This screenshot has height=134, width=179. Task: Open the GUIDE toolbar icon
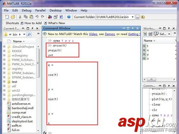tap(55, 17)
